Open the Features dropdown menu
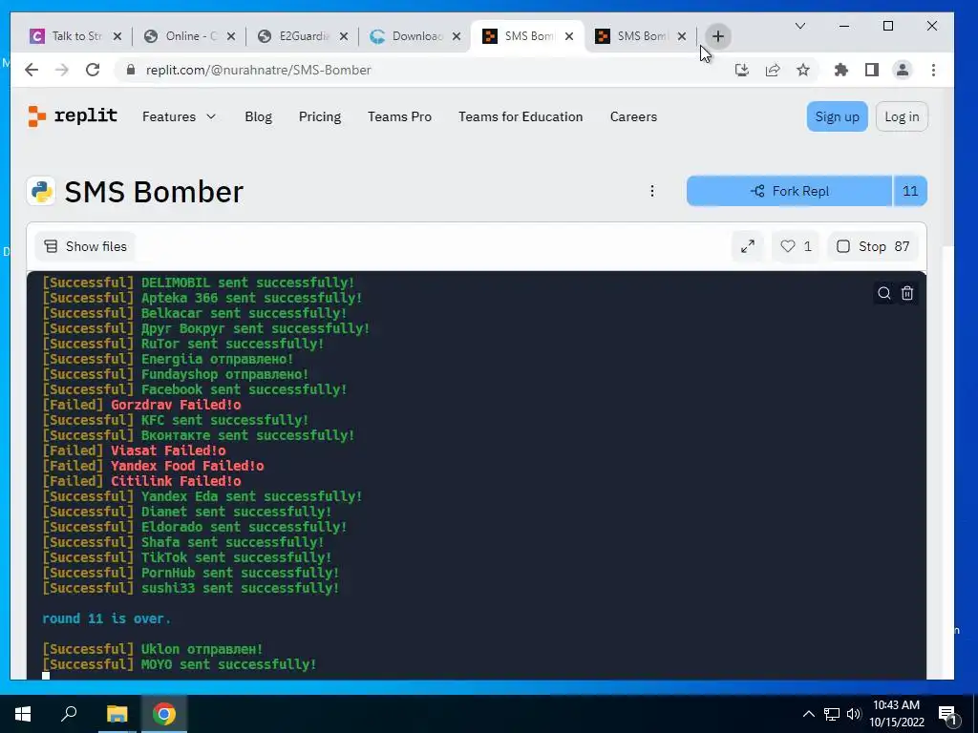 point(179,116)
